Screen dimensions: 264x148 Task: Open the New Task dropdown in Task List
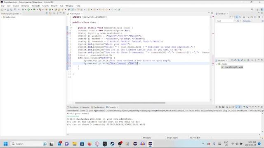[x=233, y=17]
